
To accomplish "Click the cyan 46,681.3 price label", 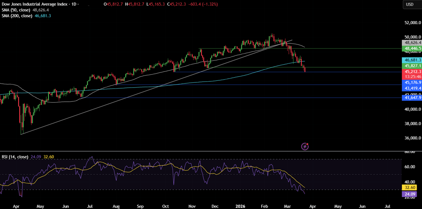I will click(x=412, y=60).
